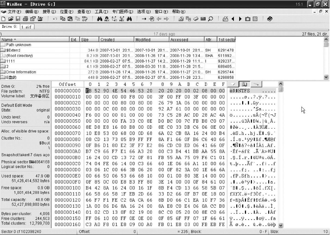Toggle the arrow sync button above text column
Image resolution: width=330 pixels, height=235 pixels.
click(256, 84)
